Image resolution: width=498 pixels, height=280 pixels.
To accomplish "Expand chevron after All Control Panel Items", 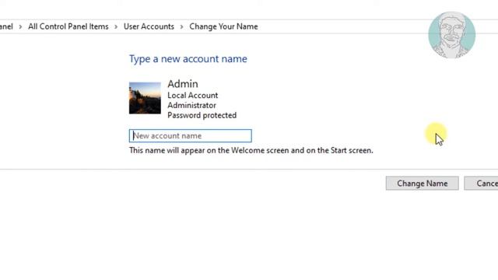I will 116,26.
